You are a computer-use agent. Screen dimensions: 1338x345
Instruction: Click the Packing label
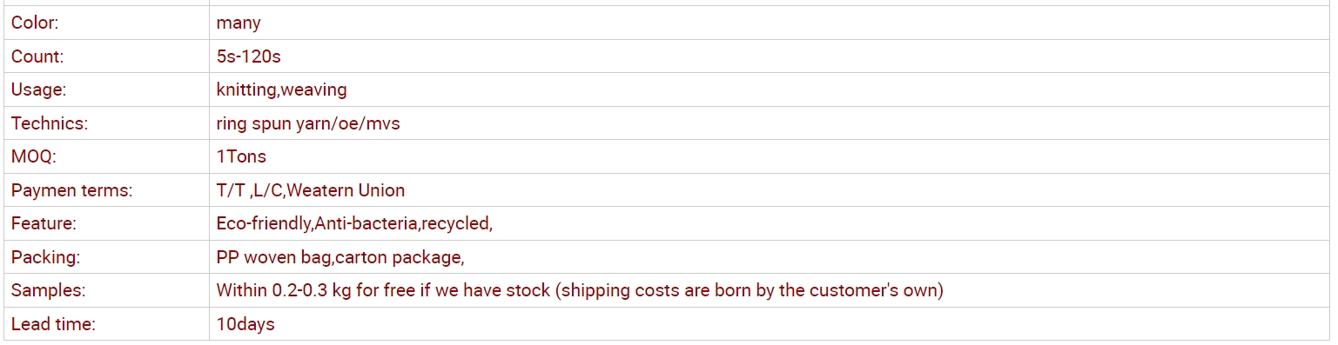(45, 257)
